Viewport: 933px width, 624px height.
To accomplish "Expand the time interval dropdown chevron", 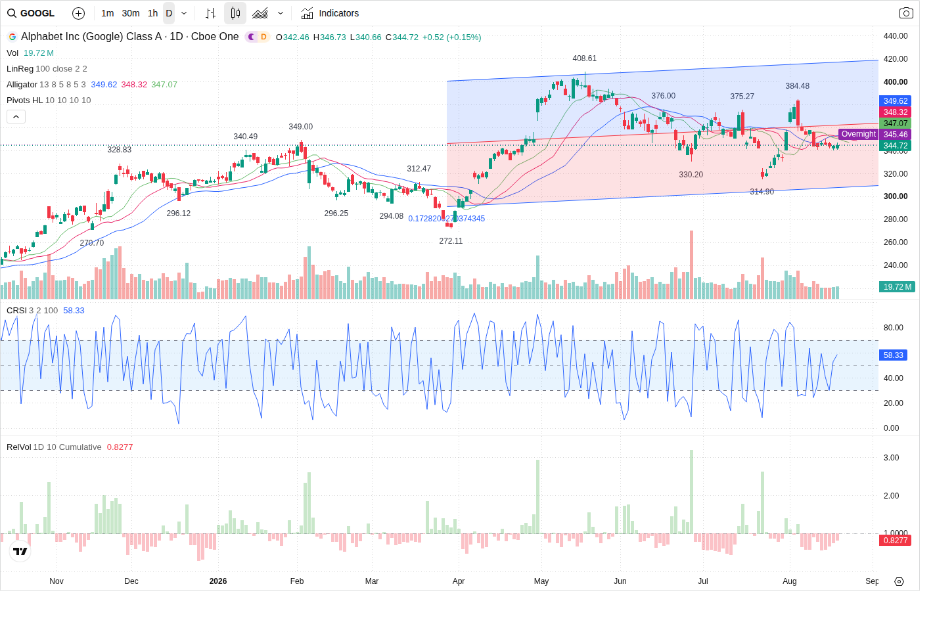I will [184, 13].
